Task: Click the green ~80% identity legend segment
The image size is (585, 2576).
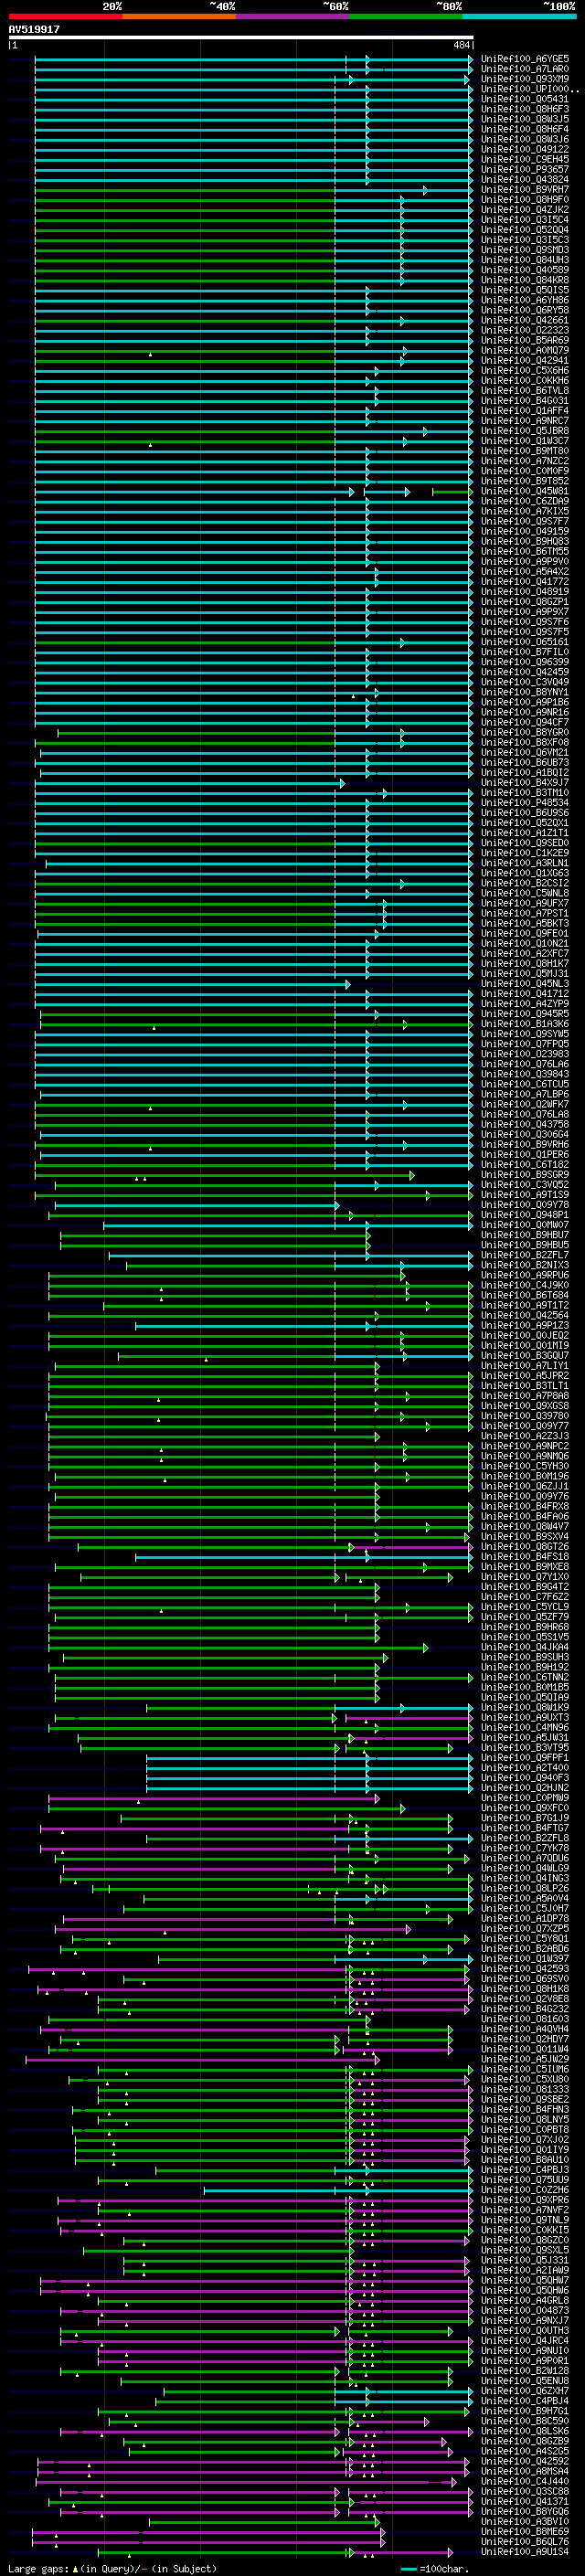Action: pos(406,17)
